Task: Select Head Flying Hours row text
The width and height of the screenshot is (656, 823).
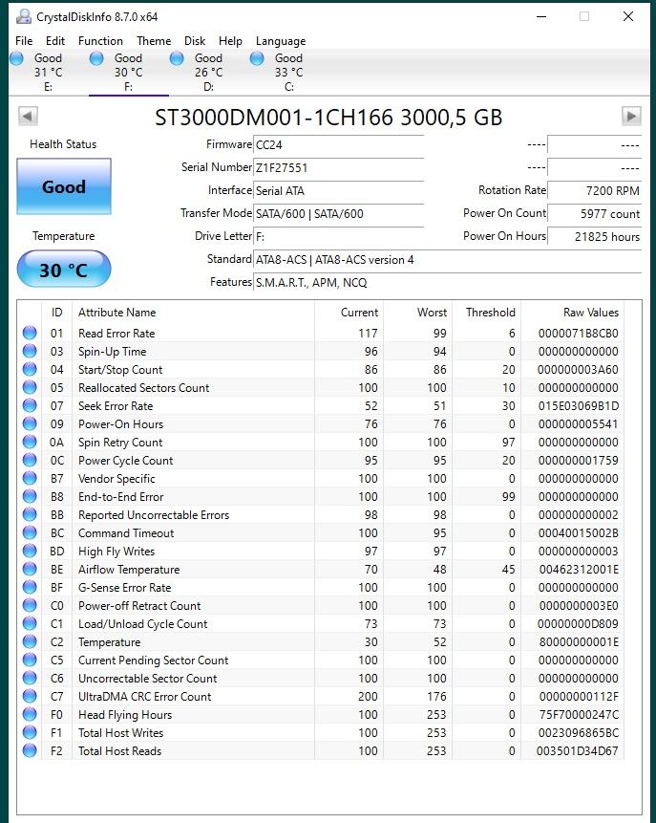Action: click(125, 715)
